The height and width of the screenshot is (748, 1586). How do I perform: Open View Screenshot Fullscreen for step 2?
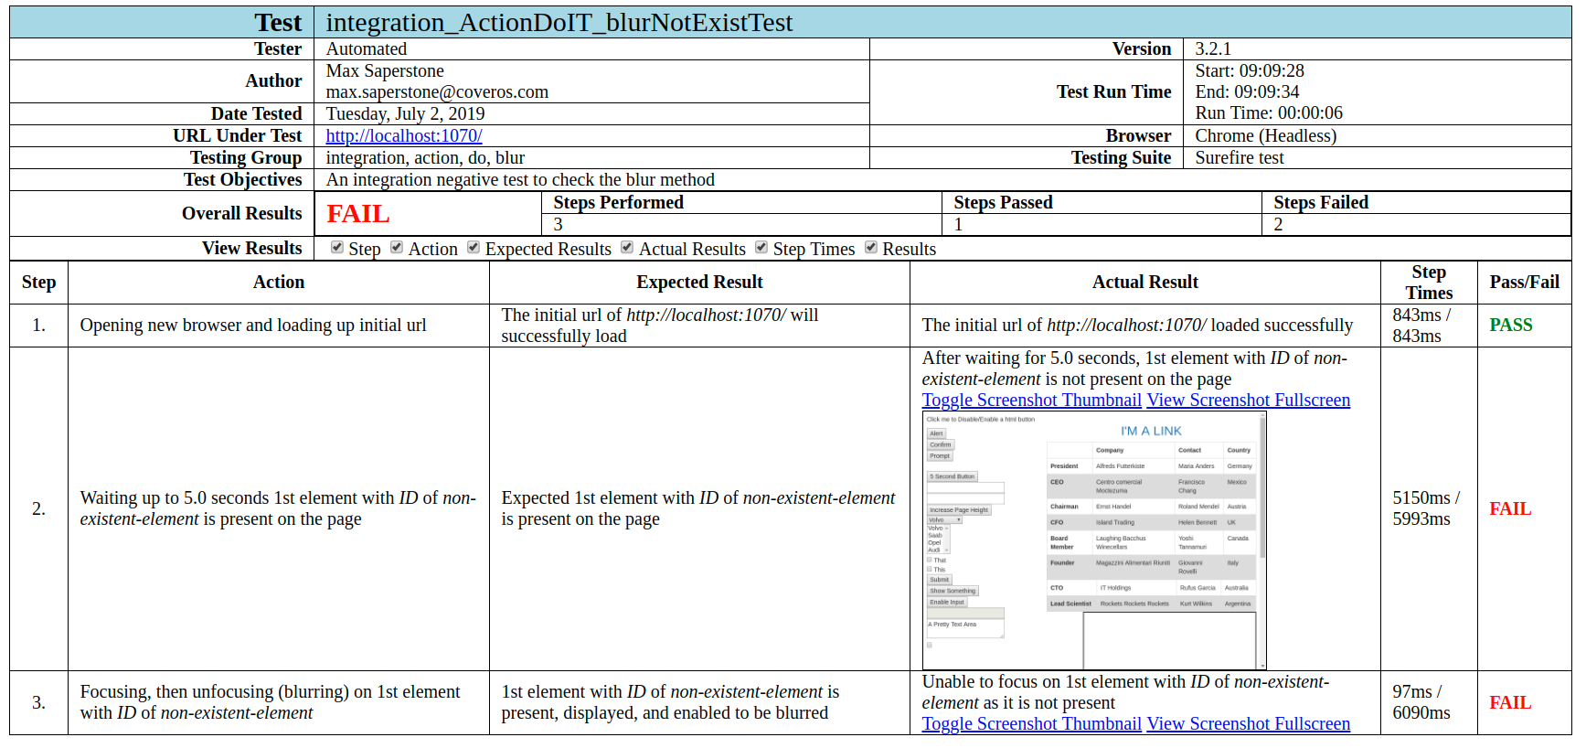tap(1248, 401)
